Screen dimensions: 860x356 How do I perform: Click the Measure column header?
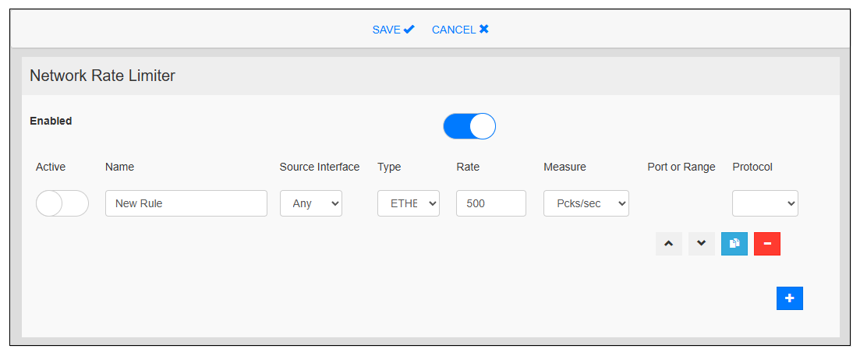click(x=564, y=167)
